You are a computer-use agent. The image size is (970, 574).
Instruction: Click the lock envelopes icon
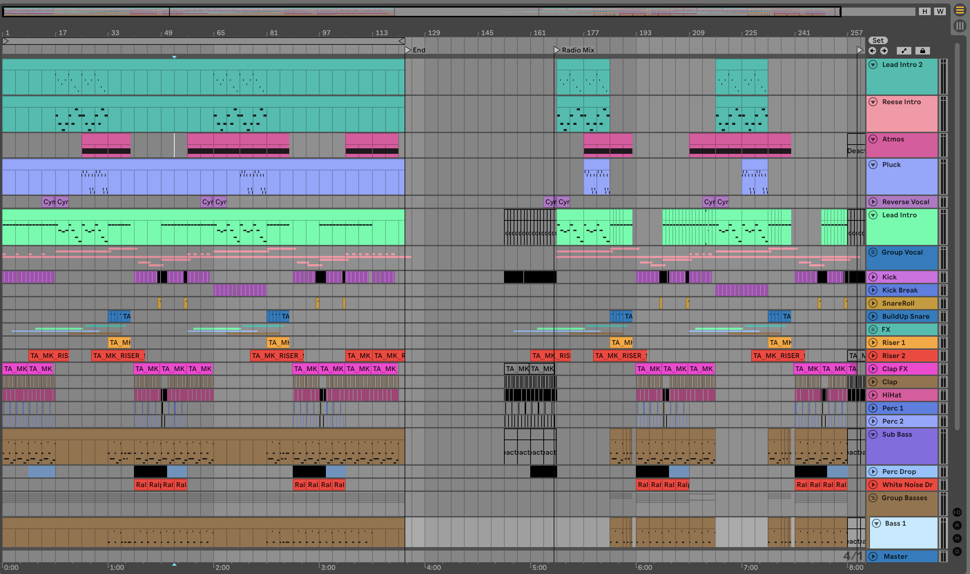[x=923, y=51]
